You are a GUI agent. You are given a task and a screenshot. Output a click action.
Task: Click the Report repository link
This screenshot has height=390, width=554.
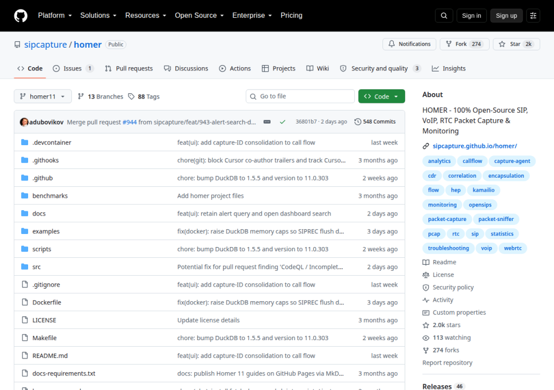pos(447,363)
